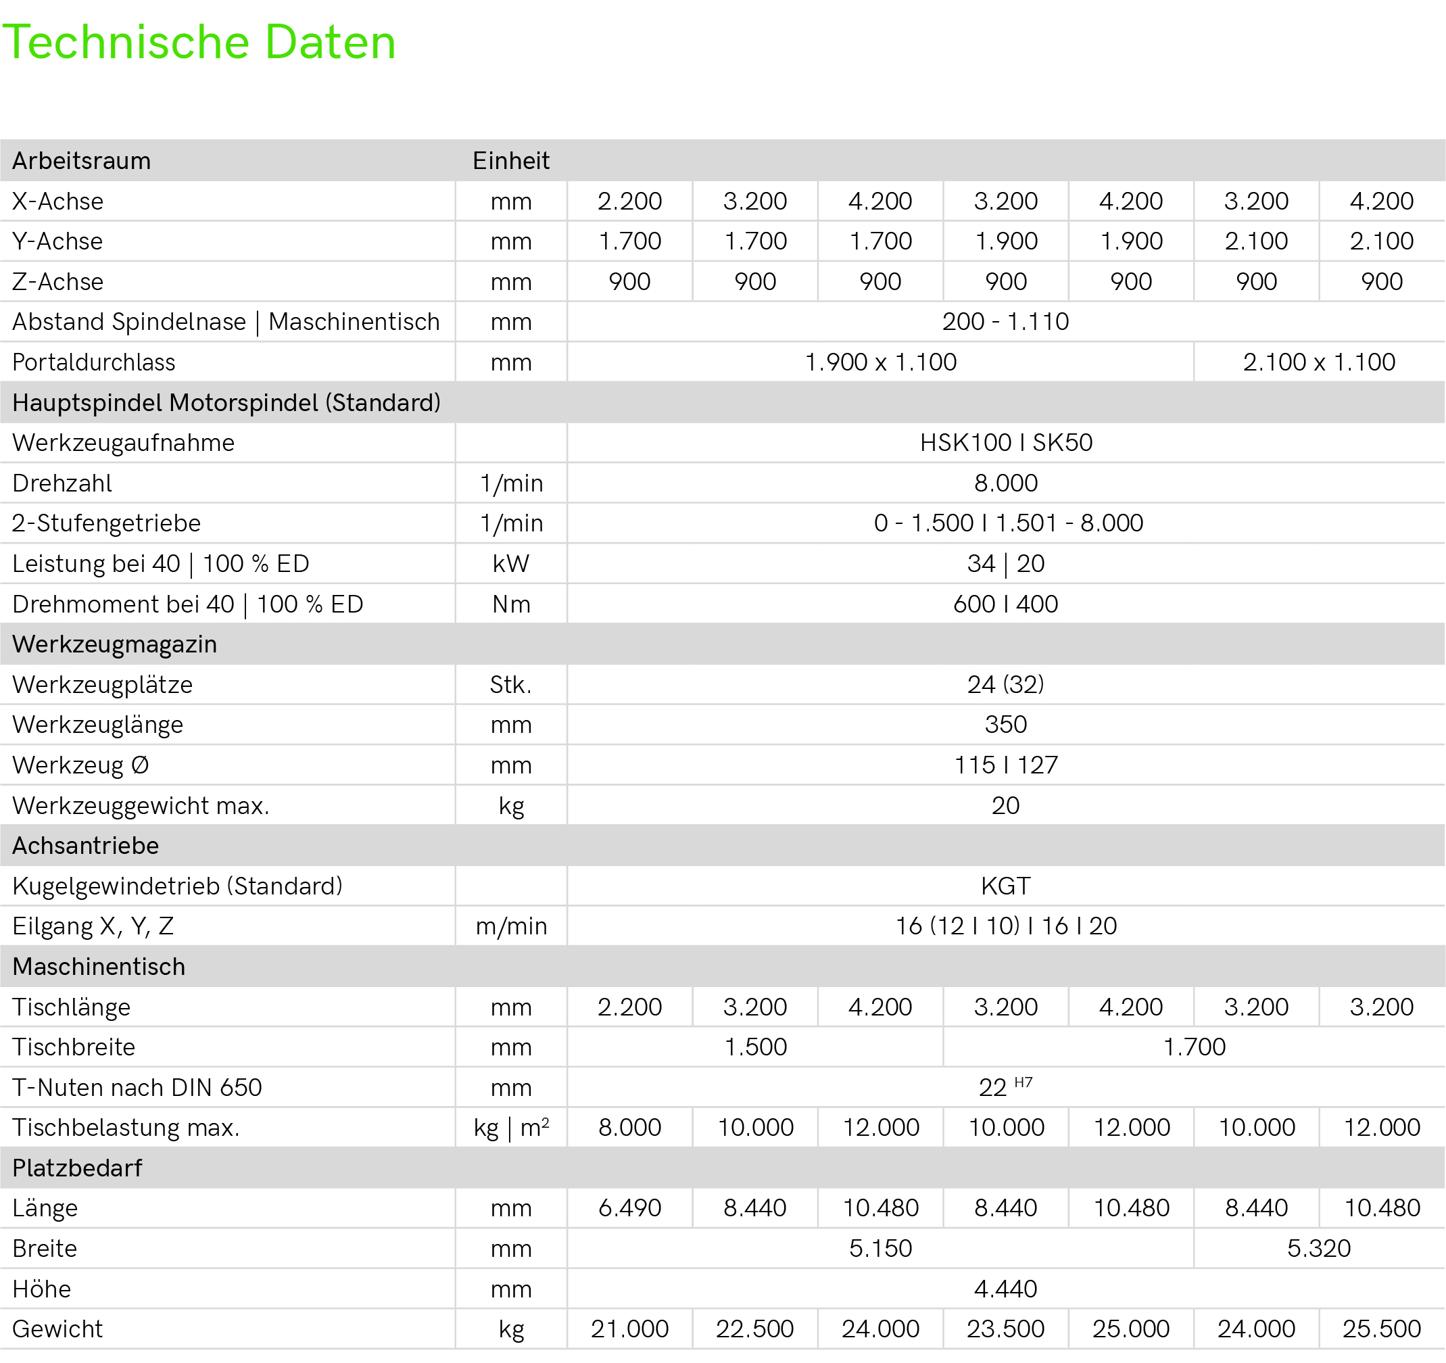Screen dimensions: 1446x1363
Task: Select the Gewicht value 25.500
Action: coord(1381,1330)
